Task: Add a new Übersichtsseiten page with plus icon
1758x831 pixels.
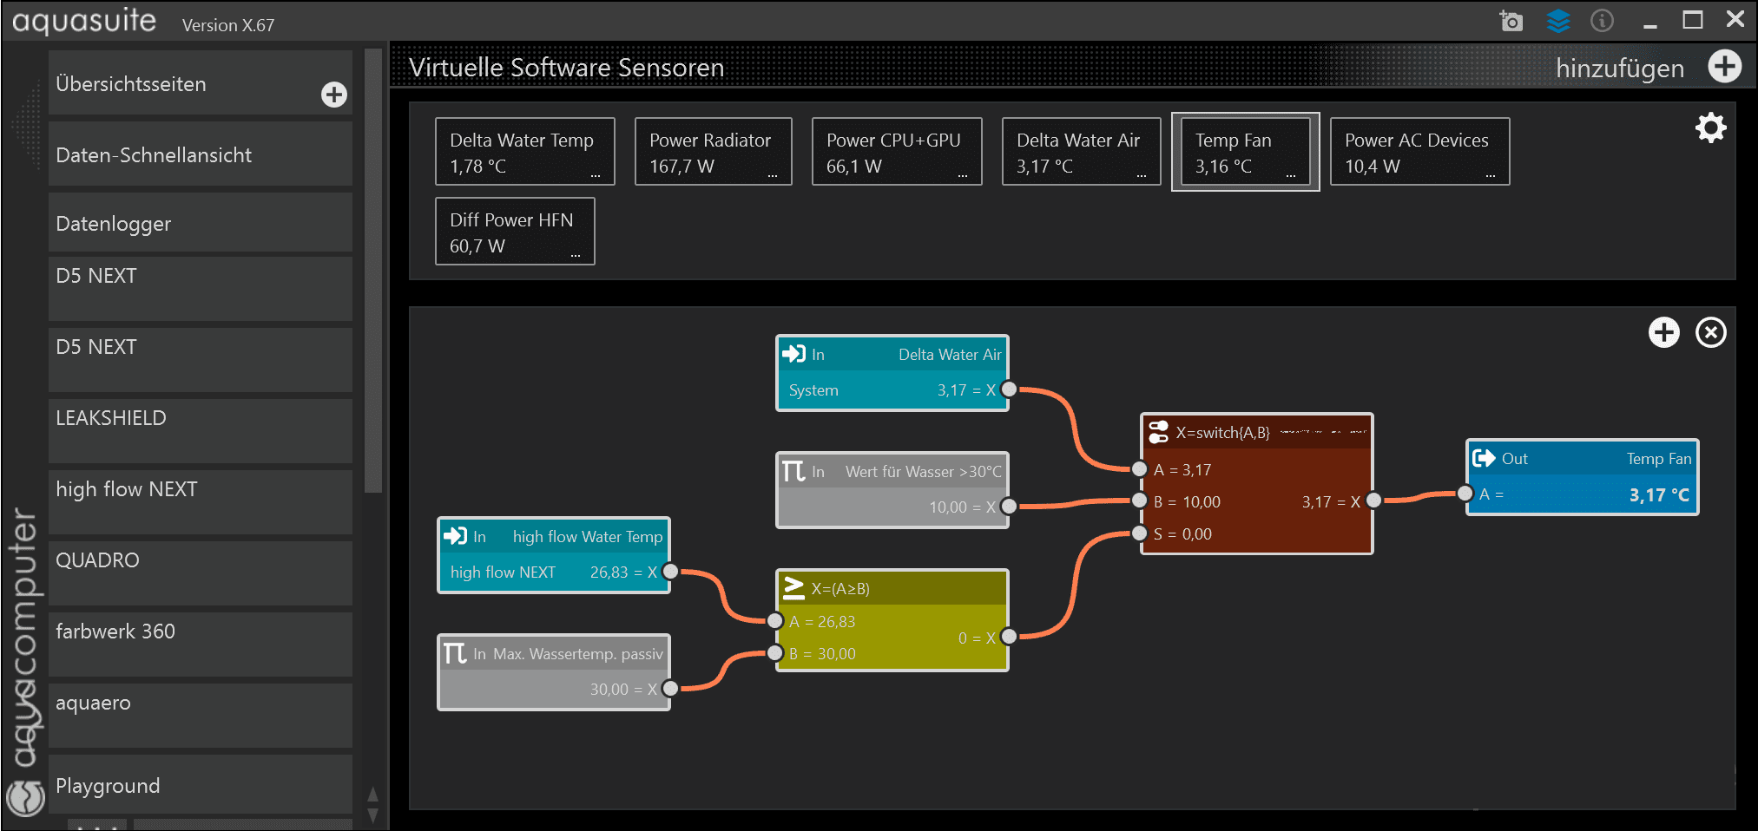Action: click(x=334, y=95)
